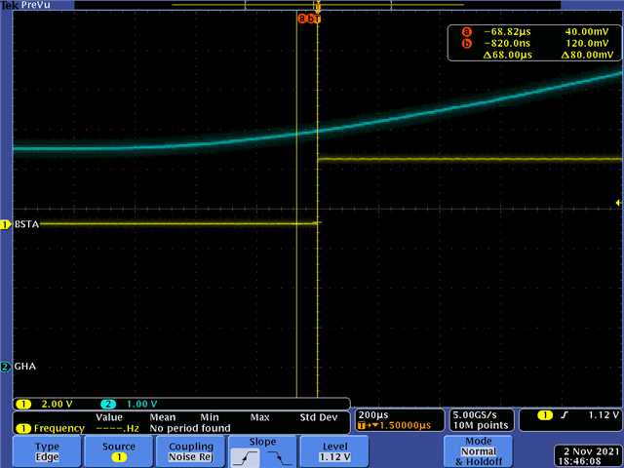Click the date and time 2 Nov 2021 display
The height and width of the screenshot is (468, 624).
point(588,456)
